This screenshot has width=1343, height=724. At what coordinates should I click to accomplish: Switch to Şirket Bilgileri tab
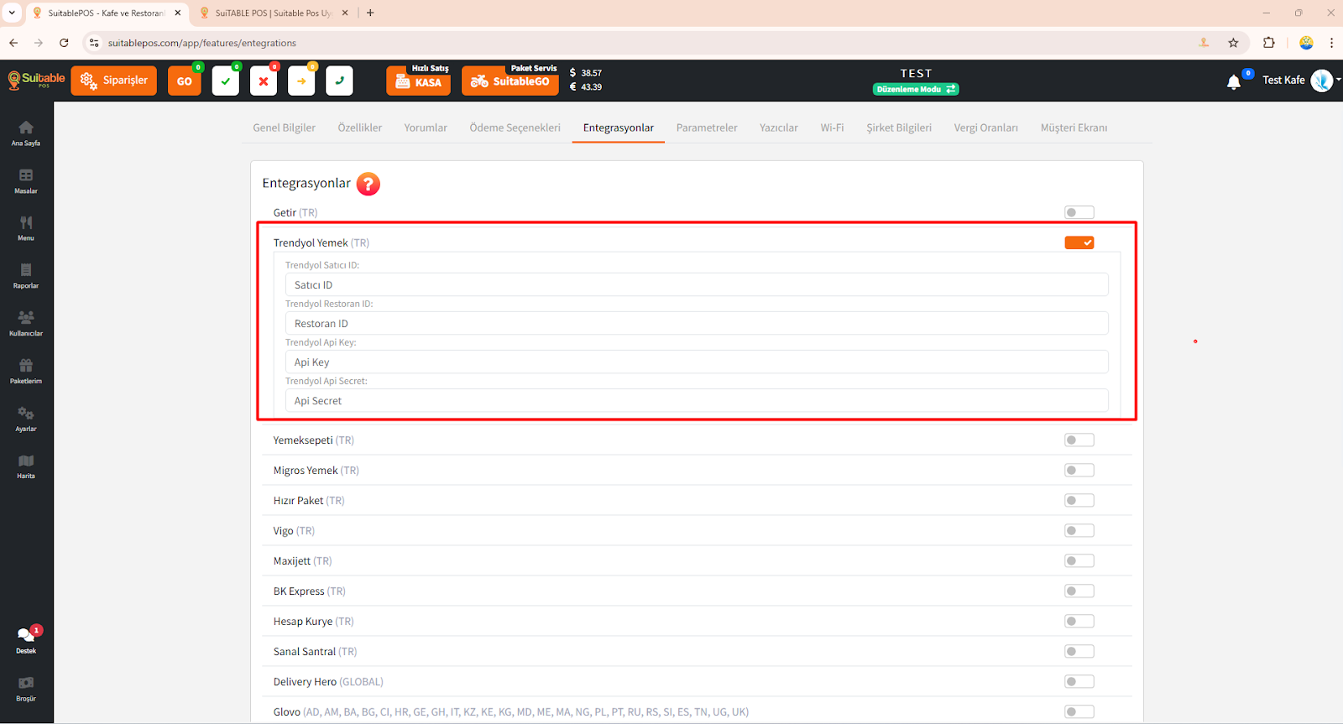click(899, 128)
